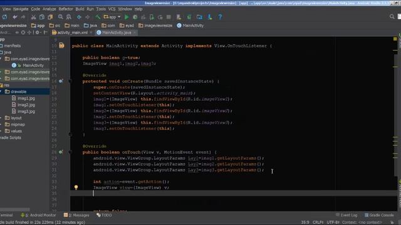The width and height of the screenshot is (401, 225).
Task: Click the Copy icon in toolbar
Action: tap(42, 17)
